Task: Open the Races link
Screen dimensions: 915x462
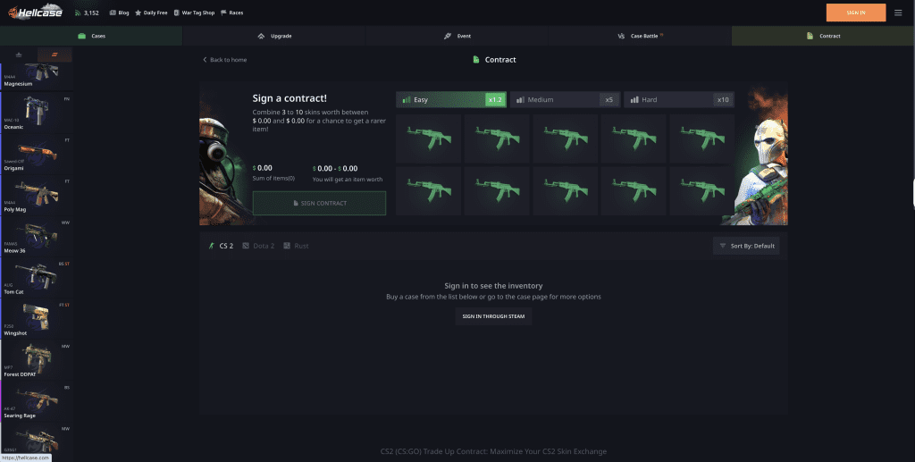Action: 232,13
